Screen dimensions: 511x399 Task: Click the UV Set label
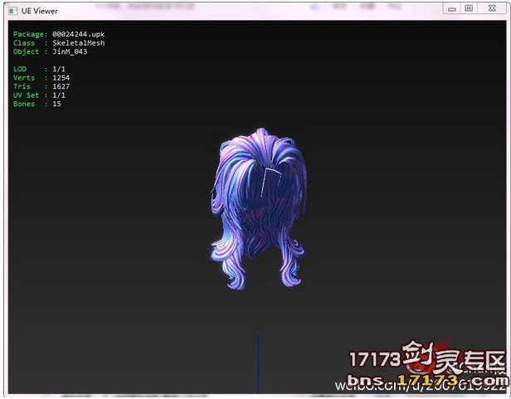click(26, 95)
